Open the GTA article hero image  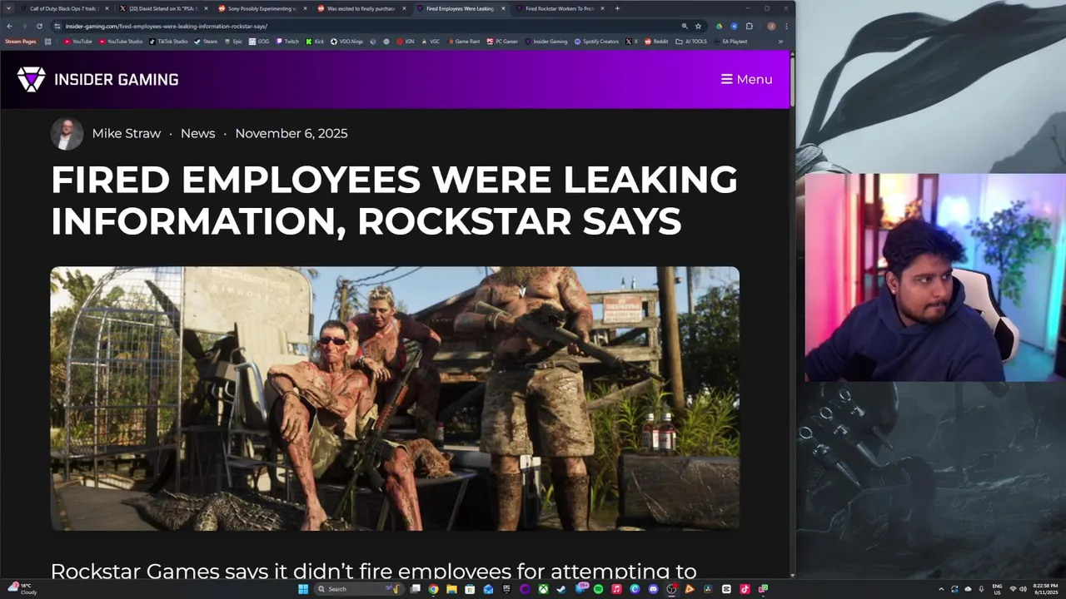(x=395, y=399)
